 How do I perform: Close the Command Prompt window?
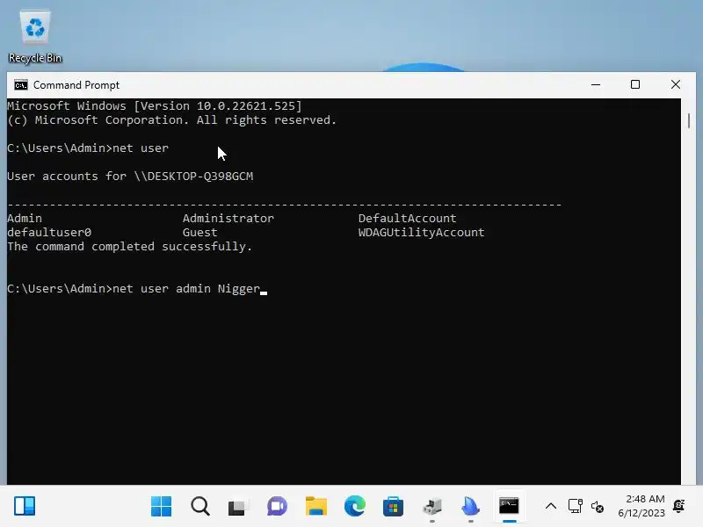click(676, 84)
